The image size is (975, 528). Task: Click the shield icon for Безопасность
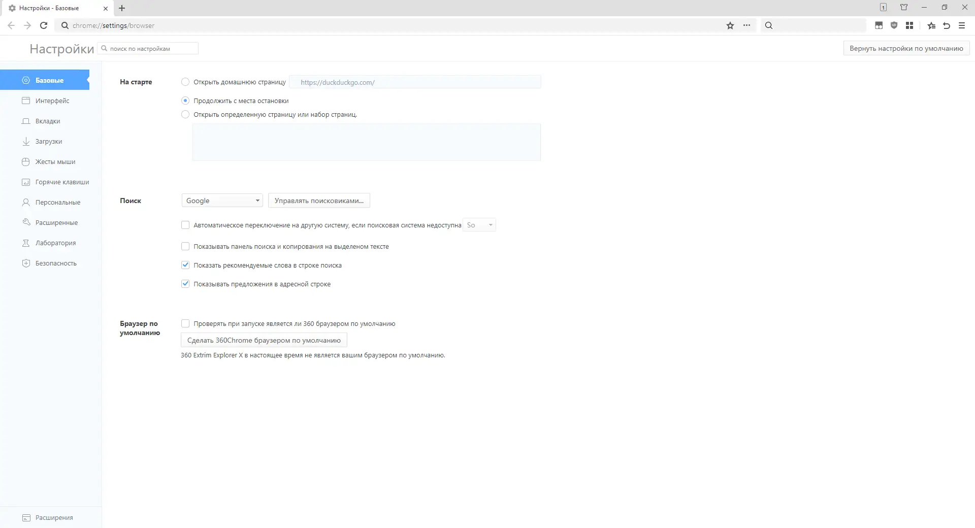point(26,263)
